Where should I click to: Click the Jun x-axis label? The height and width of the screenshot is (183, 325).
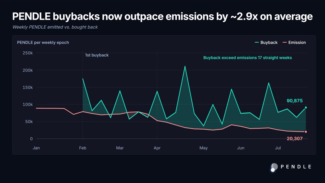240,148
